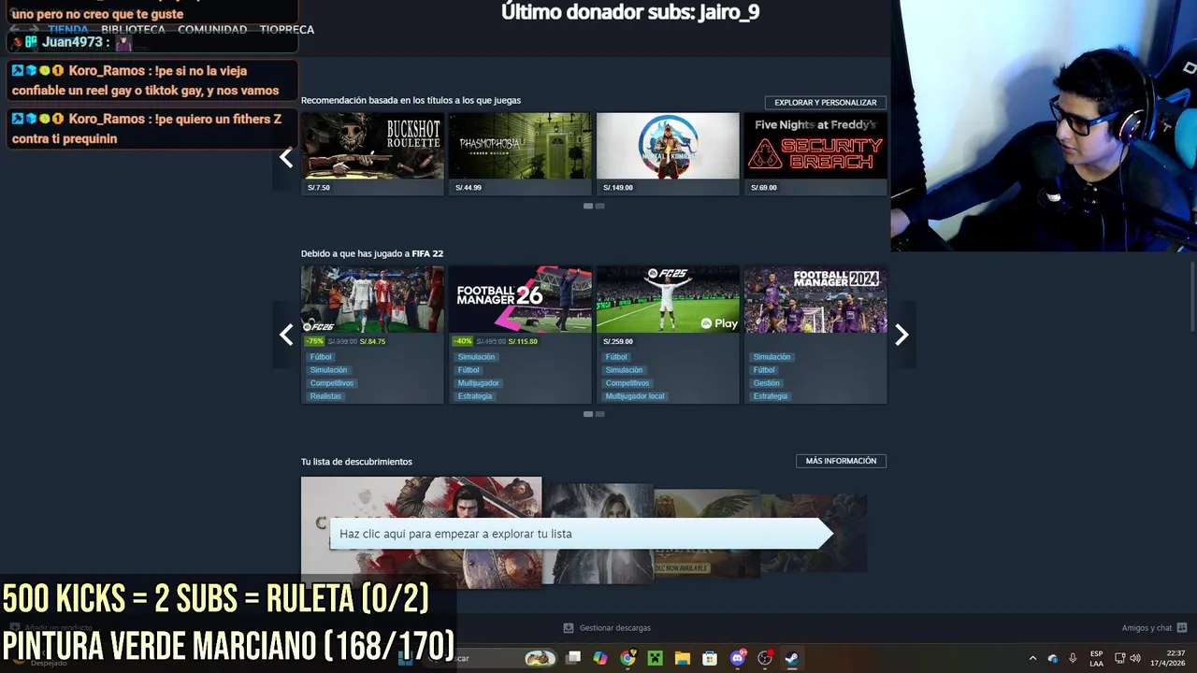The image size is (1197, 673).
Task: Open Steam Comunidad menu
Action: 212,30
